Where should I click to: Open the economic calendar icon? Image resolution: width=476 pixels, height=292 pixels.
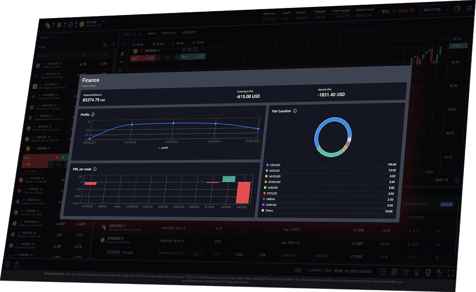coord(394,272)
